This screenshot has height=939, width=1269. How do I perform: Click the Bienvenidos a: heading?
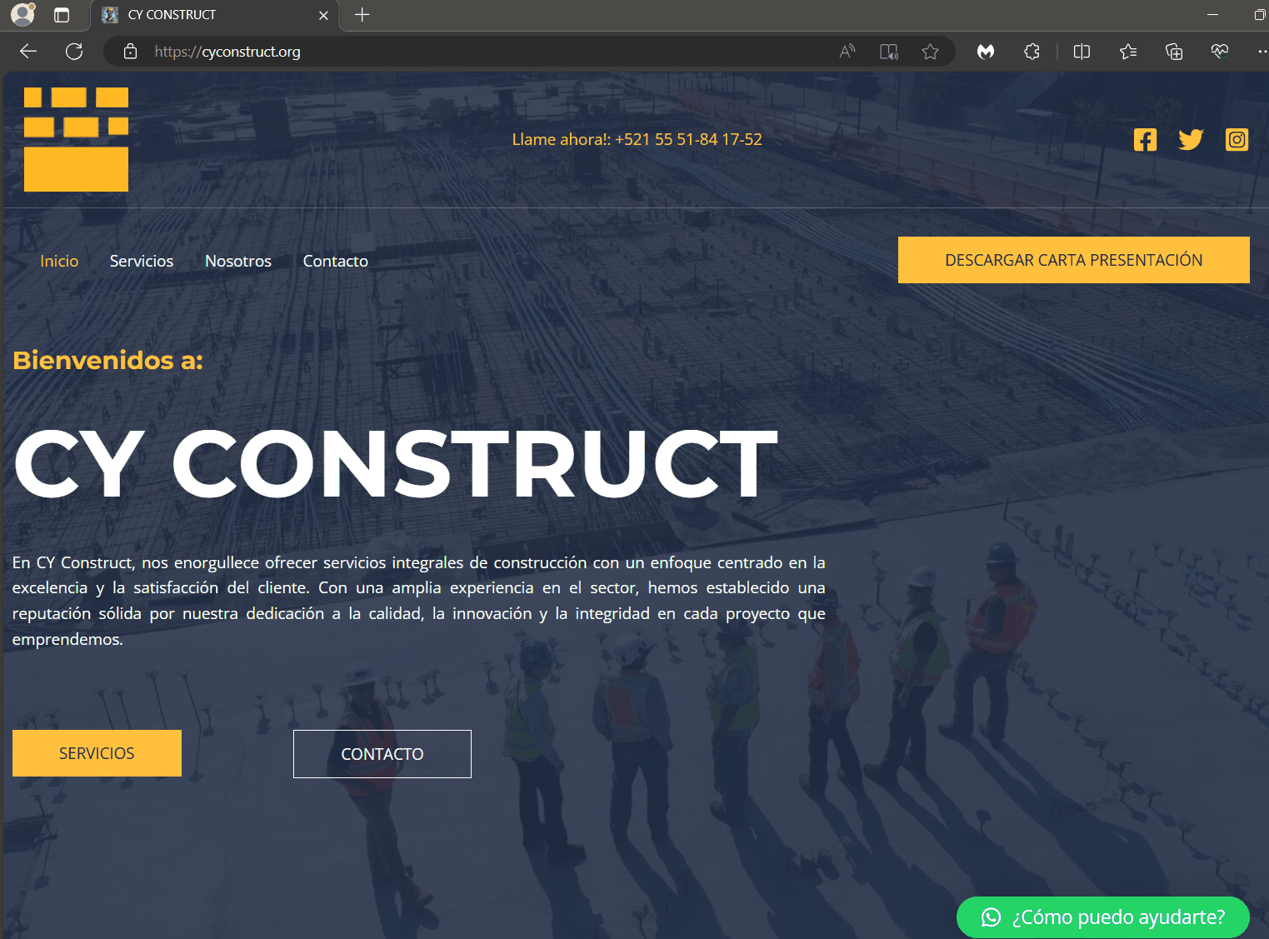coord(107,360)
